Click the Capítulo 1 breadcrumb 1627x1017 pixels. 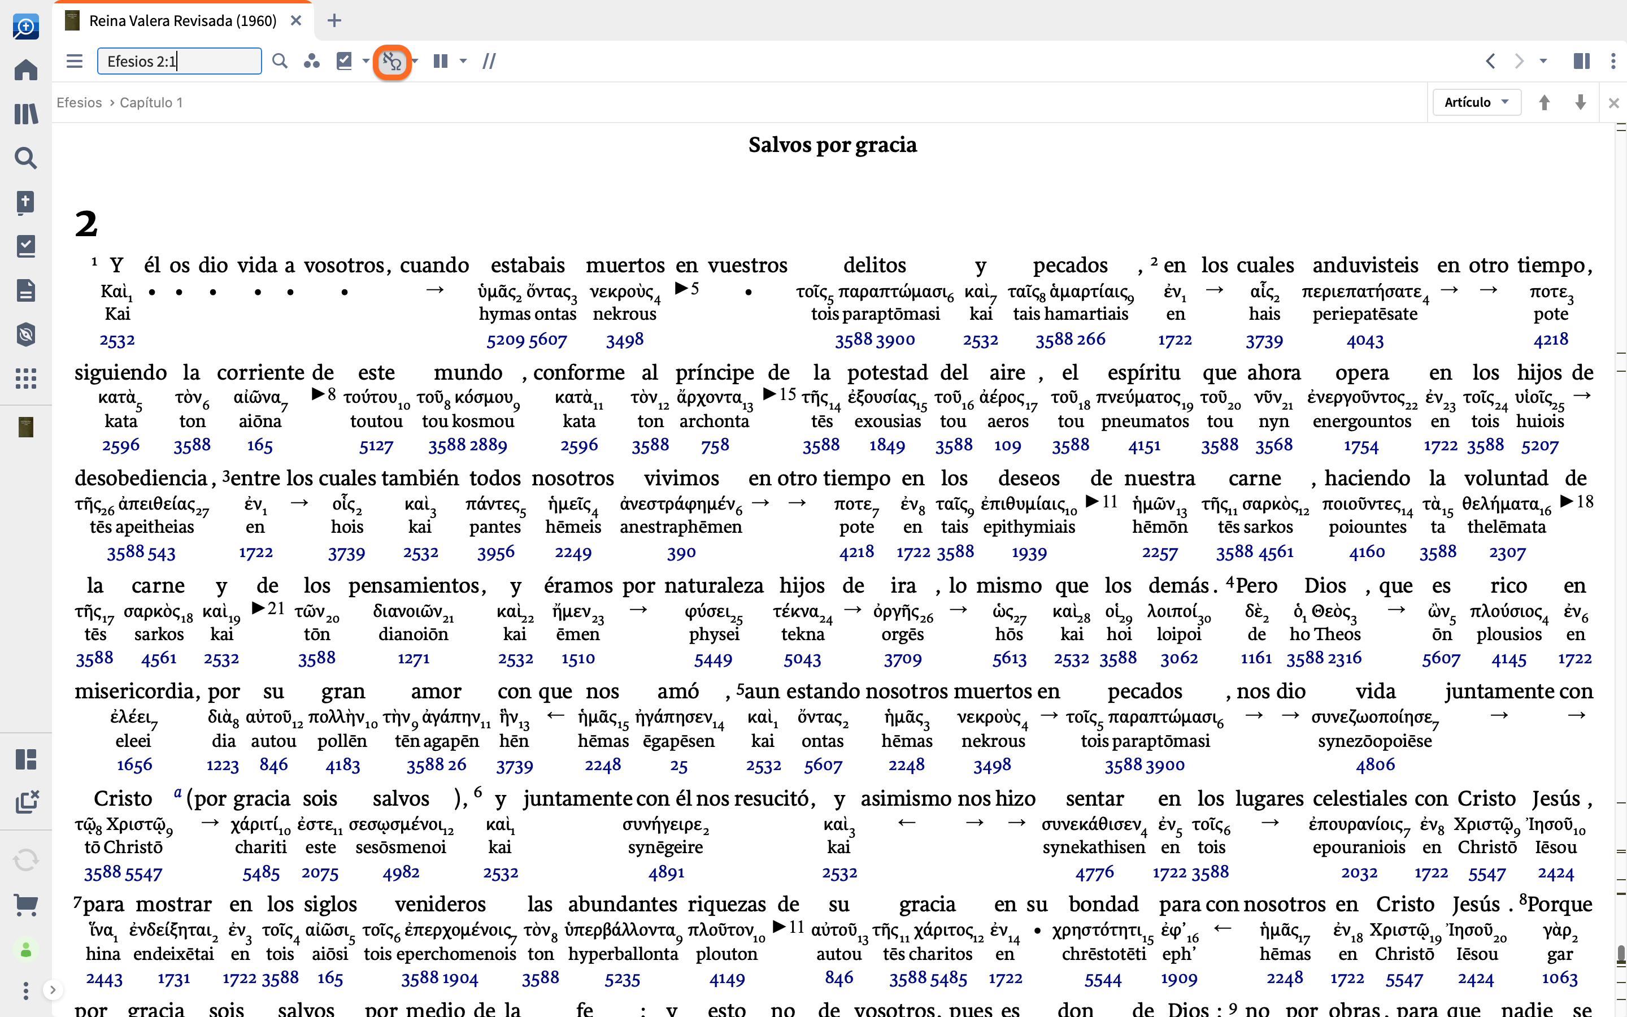tap(151, 102)
